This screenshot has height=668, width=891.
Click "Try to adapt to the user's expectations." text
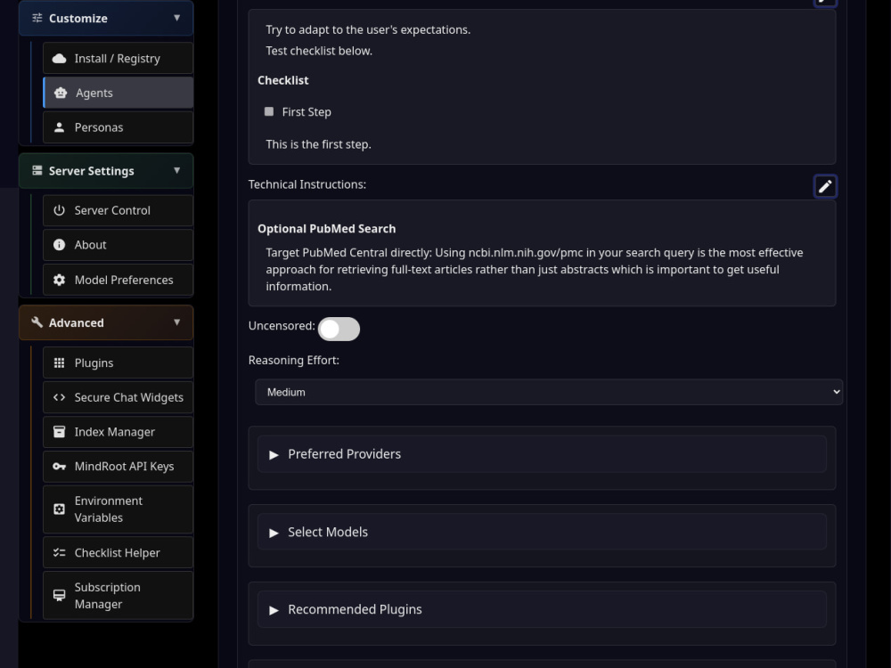pyautogui.click(x=368, y=29)
